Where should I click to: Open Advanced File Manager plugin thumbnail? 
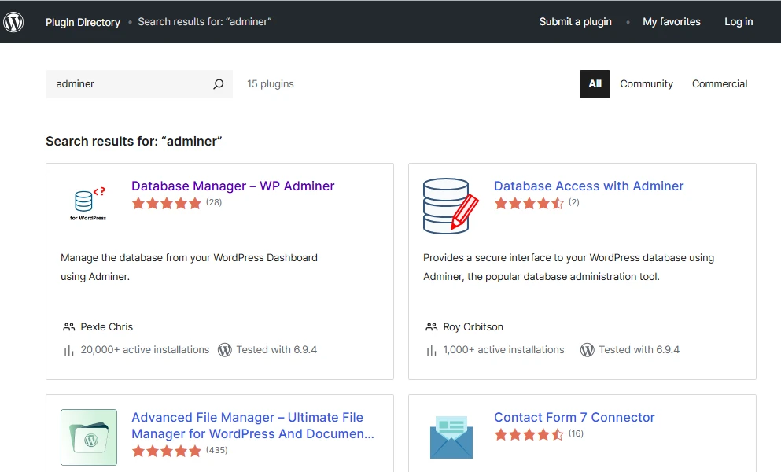(x=89, y=437)
